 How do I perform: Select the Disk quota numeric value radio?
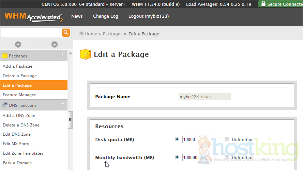click(177, 139)
